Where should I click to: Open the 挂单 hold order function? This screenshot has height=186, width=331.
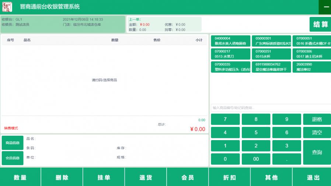click(x=104, y=178)
